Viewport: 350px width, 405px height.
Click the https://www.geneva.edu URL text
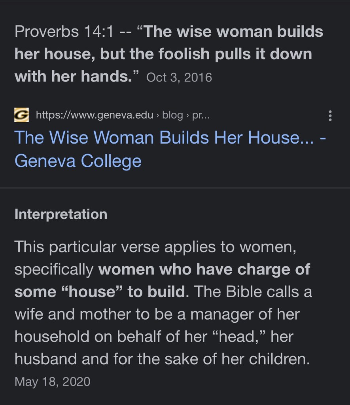pyautogui.click(x=94, y=115)
